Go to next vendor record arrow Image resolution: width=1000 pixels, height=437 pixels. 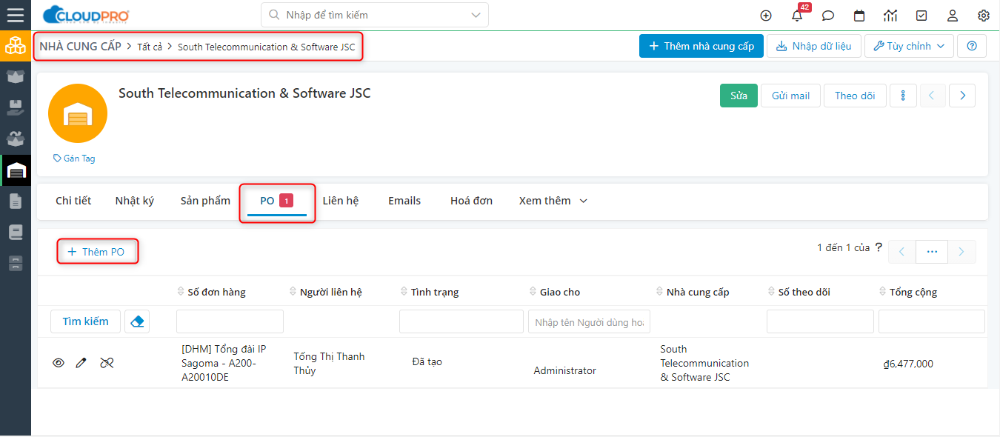[x=962, y=96]
